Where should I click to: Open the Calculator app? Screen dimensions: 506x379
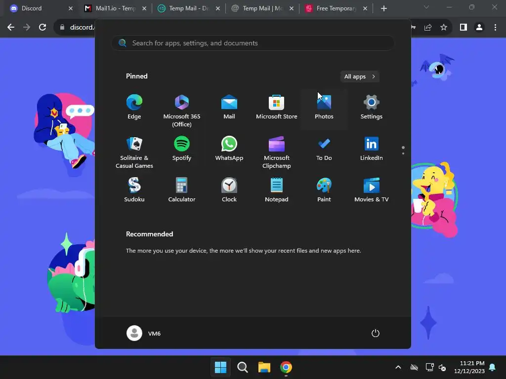tap(182, 190)
